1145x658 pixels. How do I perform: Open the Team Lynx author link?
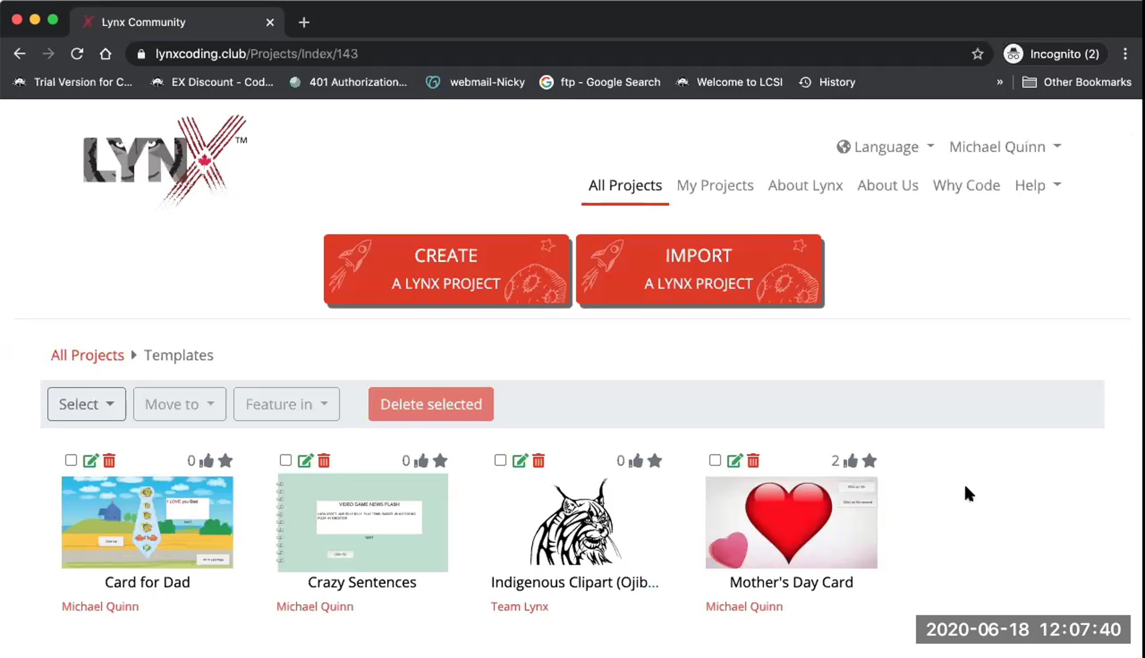520,607
